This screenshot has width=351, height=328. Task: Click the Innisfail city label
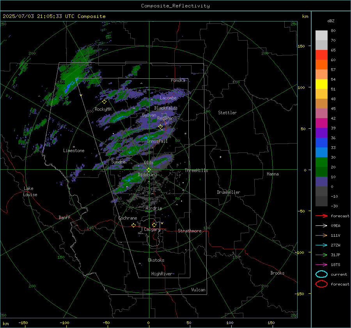point(157,141)
